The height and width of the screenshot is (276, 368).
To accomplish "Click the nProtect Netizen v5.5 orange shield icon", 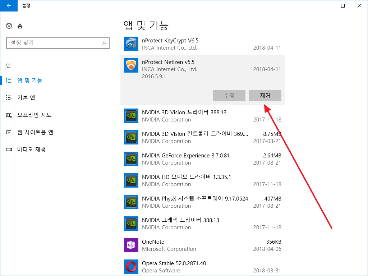I will coord(131,65).
